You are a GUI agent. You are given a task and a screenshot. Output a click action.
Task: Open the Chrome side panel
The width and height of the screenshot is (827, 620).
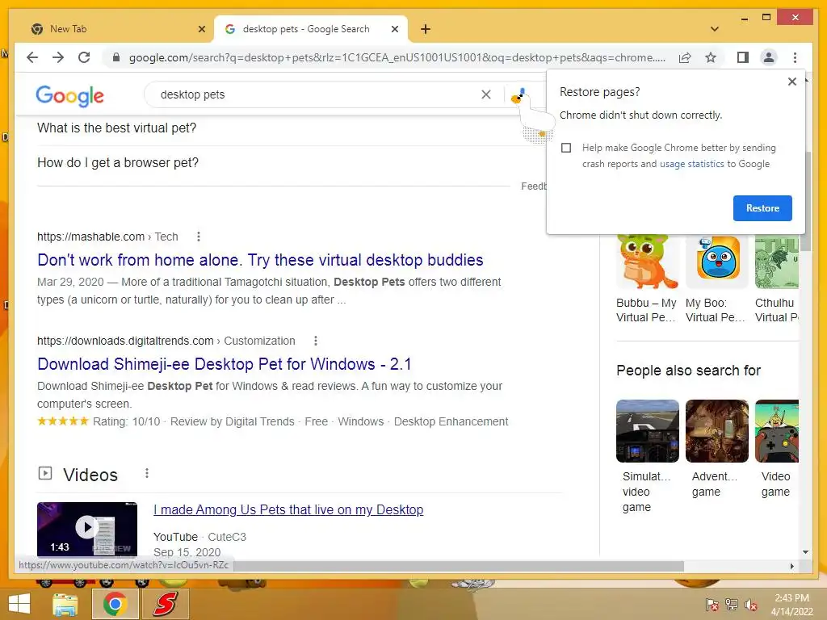click(x=743, y=57)
